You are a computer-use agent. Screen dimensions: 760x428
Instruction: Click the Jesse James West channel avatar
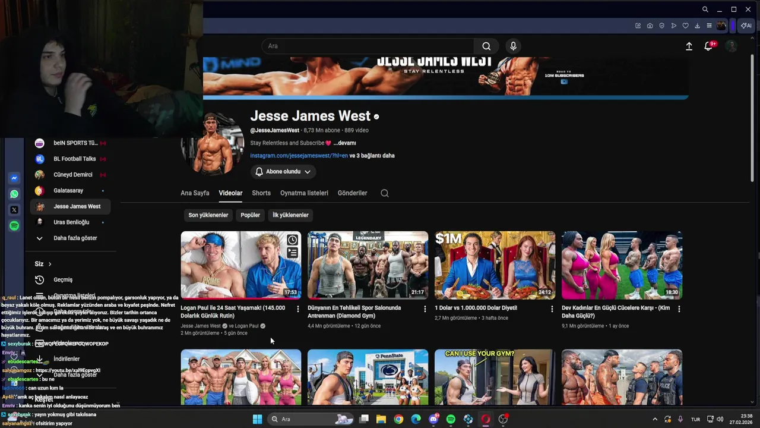[213, 143]
